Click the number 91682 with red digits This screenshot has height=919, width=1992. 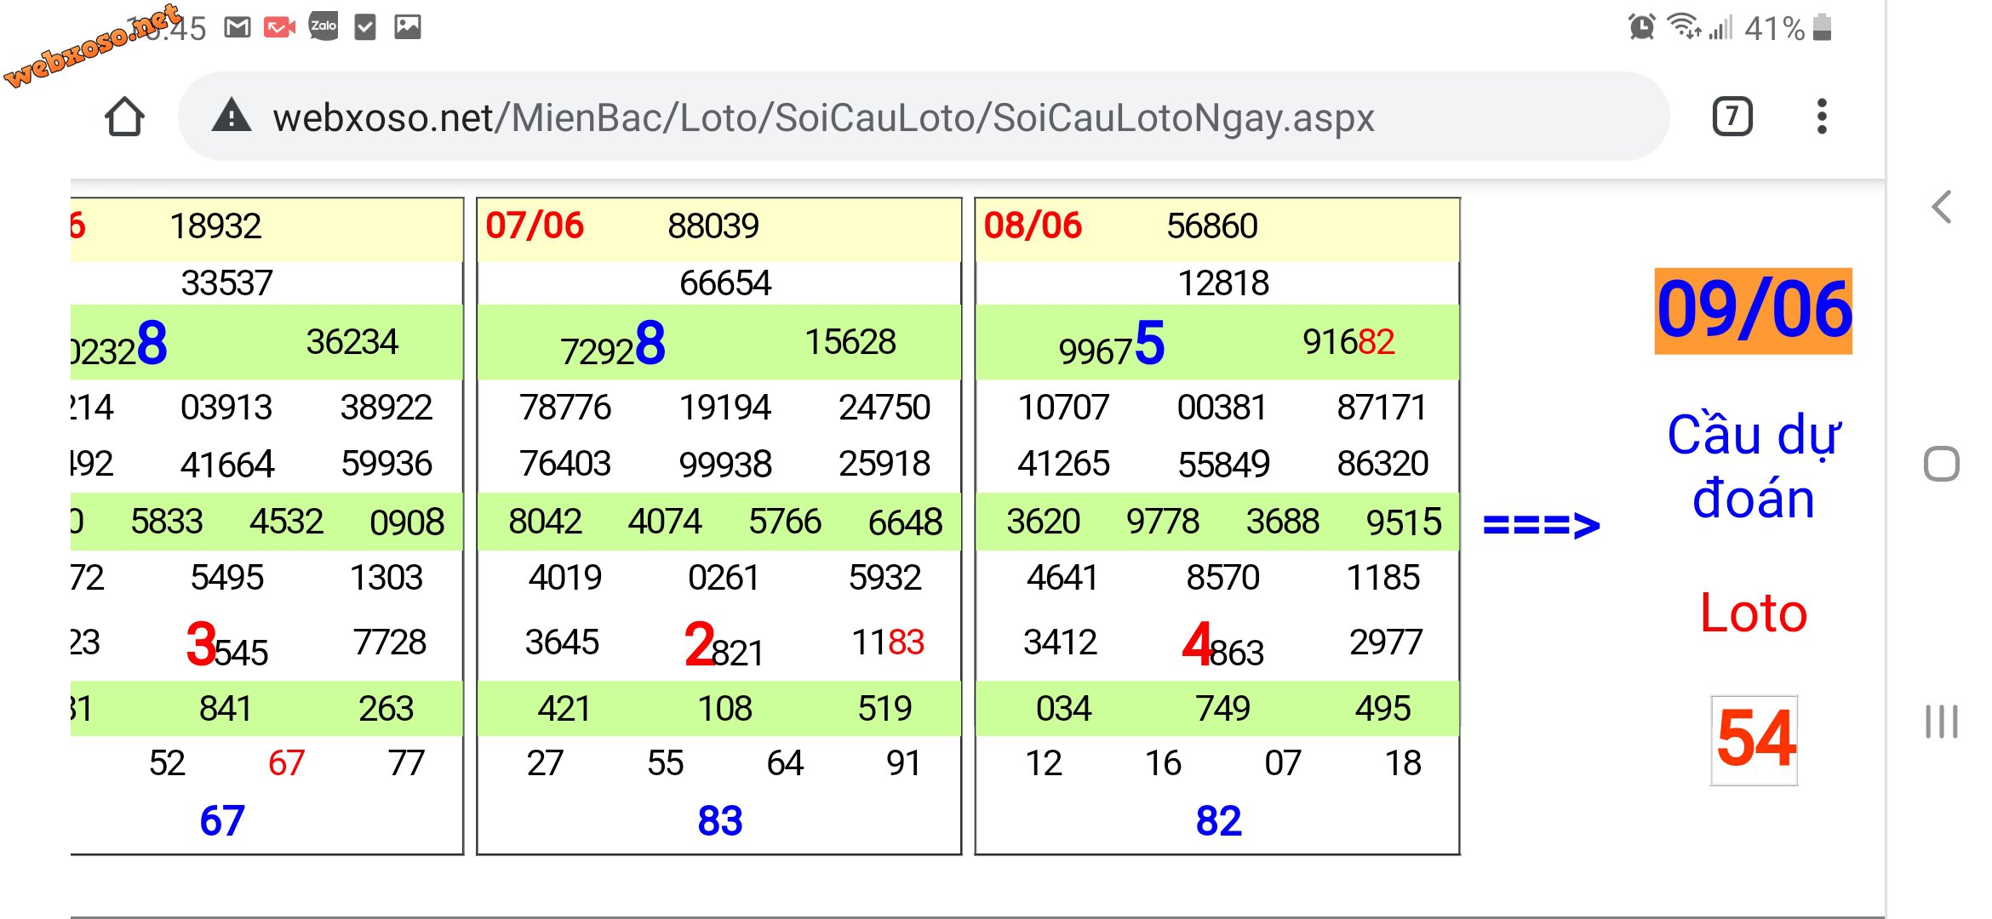coord(1348,342)
